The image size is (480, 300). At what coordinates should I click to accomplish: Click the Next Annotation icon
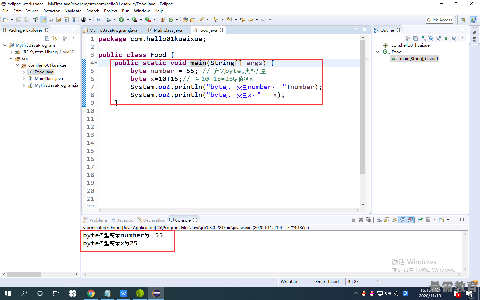pos(216,20)
